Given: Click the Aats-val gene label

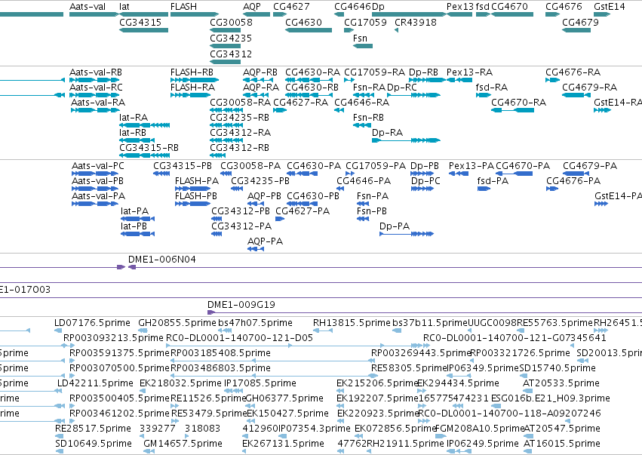Looking at the screenshot, I should 88,7.
